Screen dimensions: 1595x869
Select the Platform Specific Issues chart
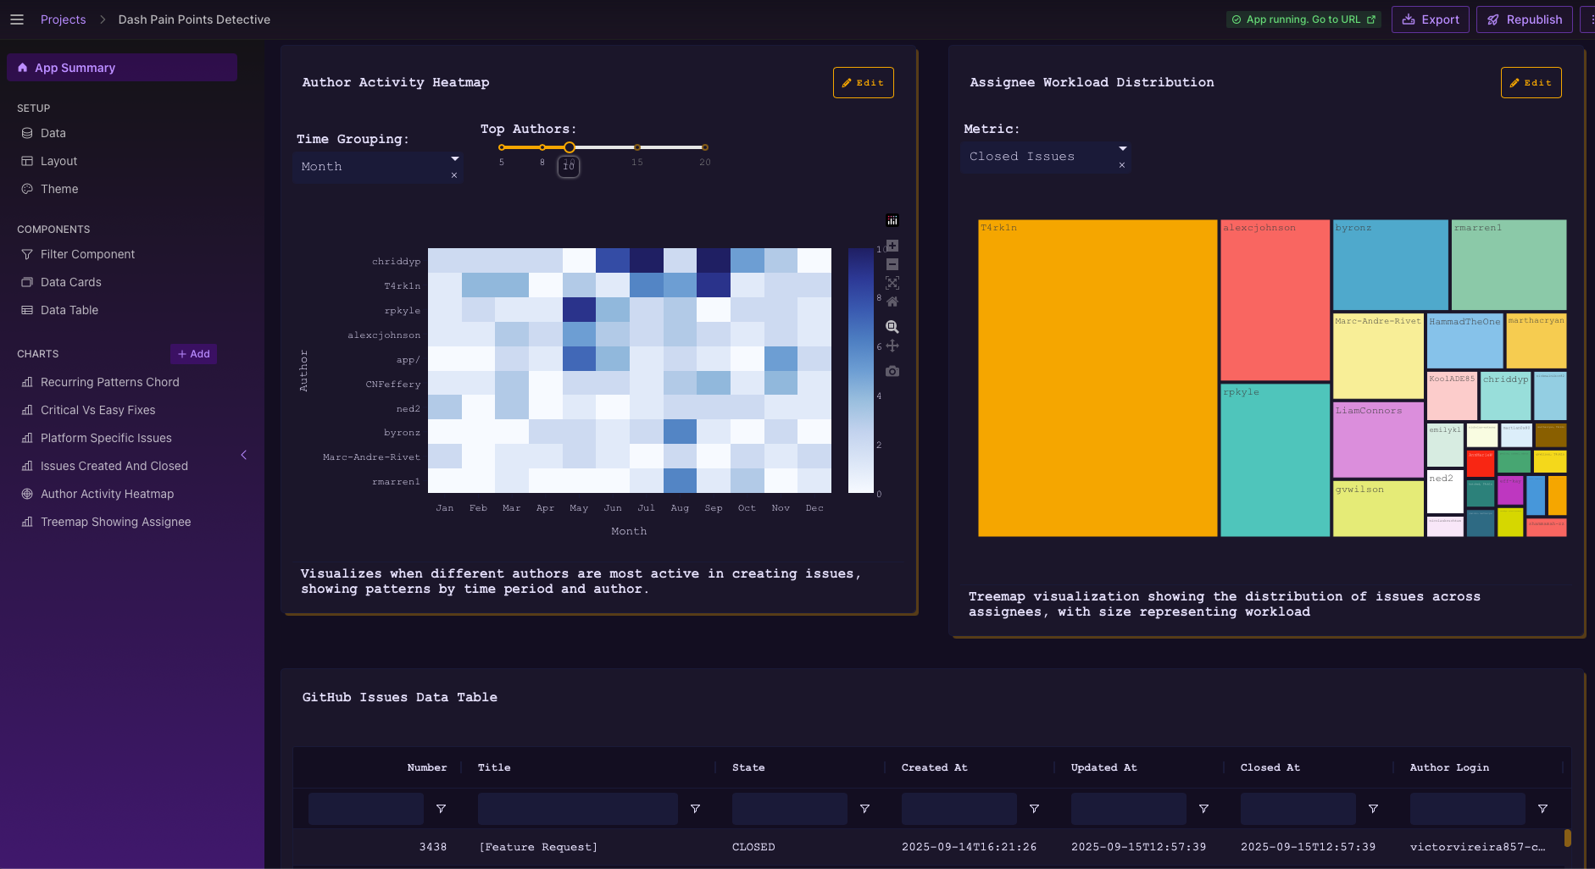pyautogui.click(x=106, y=438)
